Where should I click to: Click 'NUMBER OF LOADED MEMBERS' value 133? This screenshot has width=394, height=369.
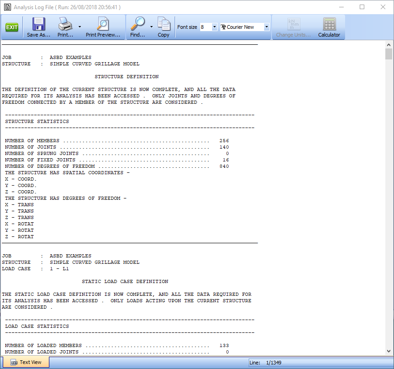click(224, 346)
